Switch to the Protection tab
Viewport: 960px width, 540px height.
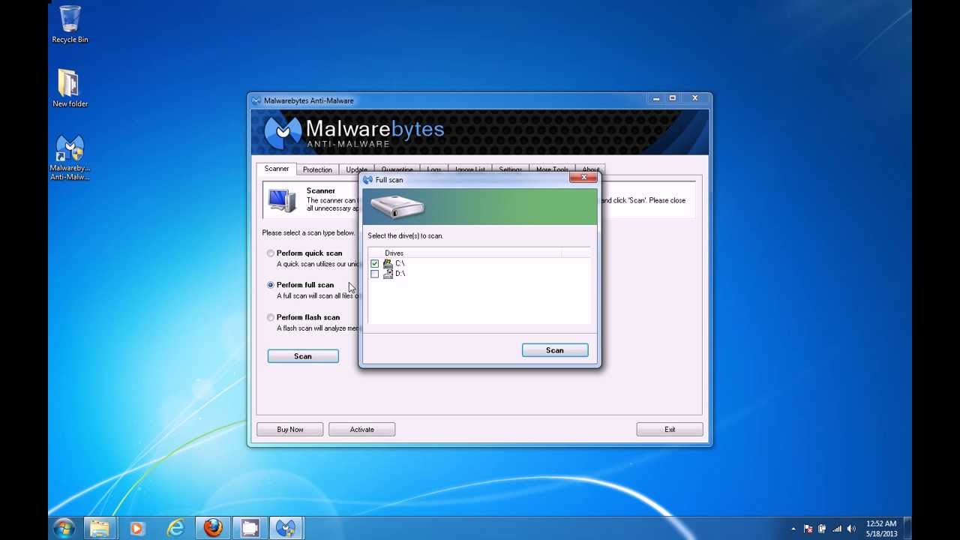pos(317,169)
